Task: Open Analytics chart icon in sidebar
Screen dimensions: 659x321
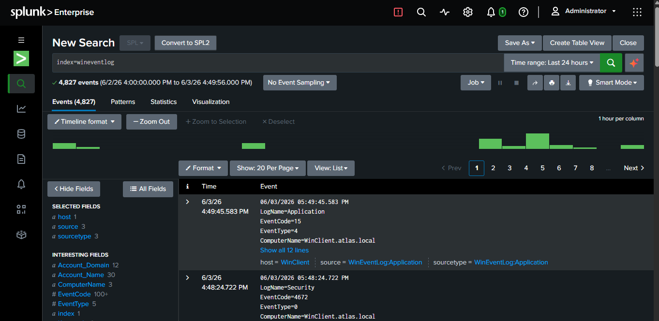Action: [21, 109]
